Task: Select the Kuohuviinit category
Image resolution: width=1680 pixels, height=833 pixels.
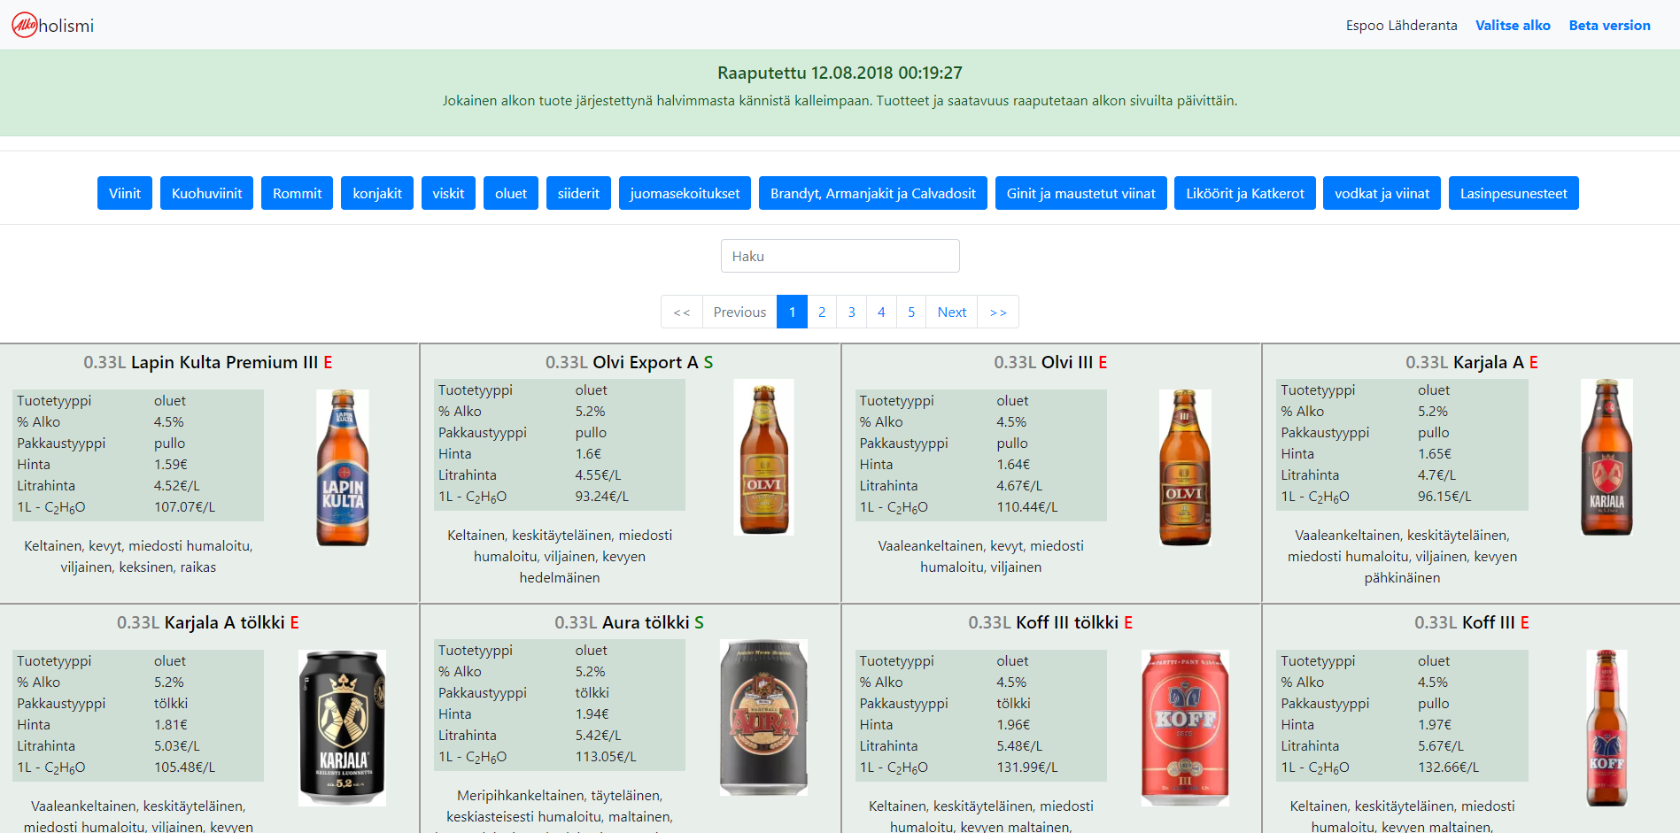Action: pyautogui.click(x=206, y=193)
